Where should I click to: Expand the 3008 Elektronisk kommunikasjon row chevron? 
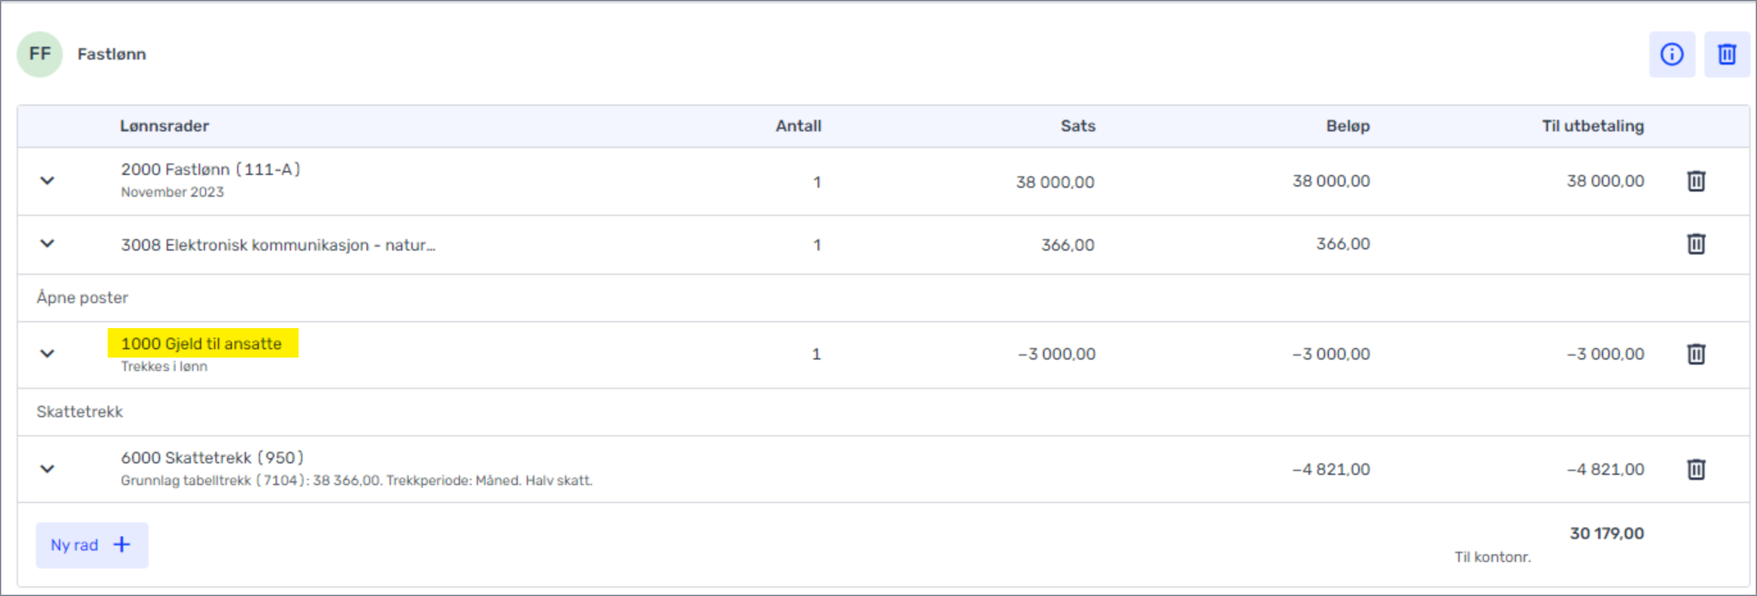[47, 244]
